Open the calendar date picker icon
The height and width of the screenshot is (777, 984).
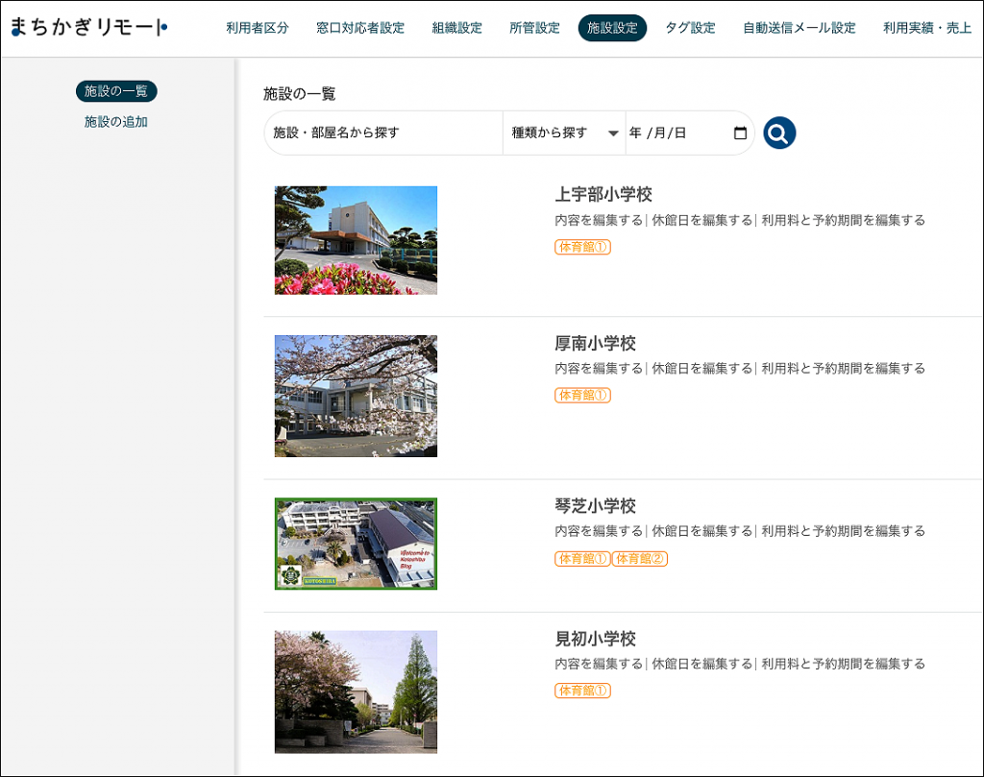point(740,133)
